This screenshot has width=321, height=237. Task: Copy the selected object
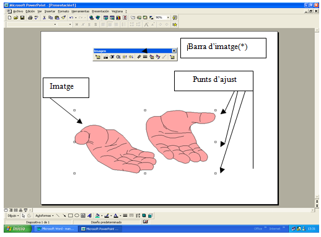pos(51,18)
